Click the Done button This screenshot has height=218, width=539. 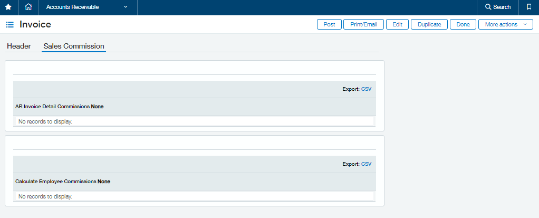(463, 24)
